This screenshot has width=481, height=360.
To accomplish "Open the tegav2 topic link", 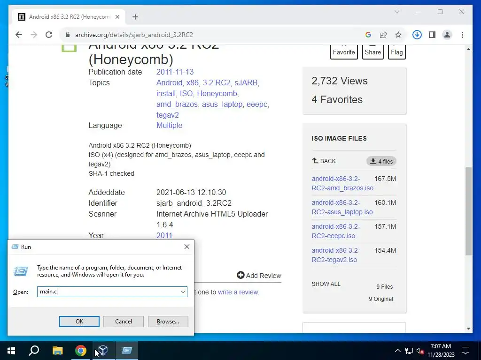I will click(x=168, y=115).
